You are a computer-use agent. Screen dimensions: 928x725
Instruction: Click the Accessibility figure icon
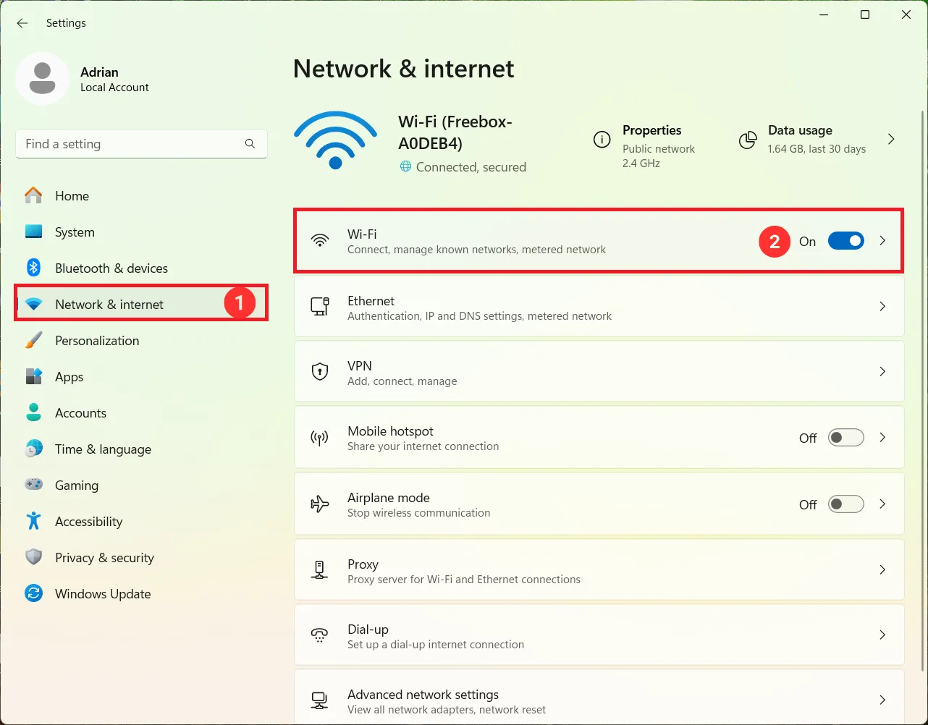(x=33, y=521)
